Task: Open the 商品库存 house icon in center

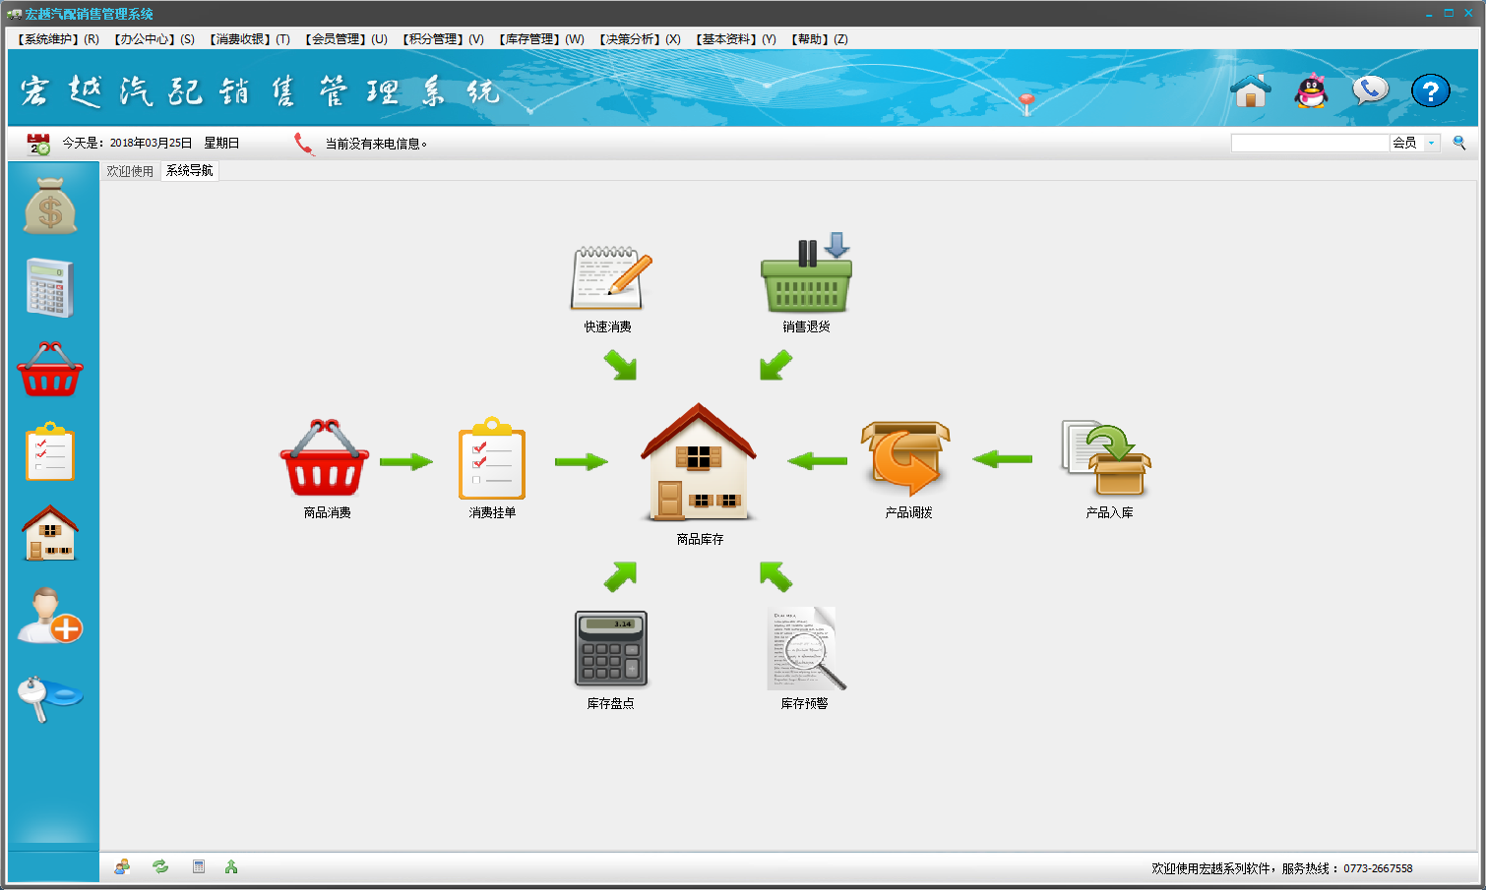Action: [699, 462]
